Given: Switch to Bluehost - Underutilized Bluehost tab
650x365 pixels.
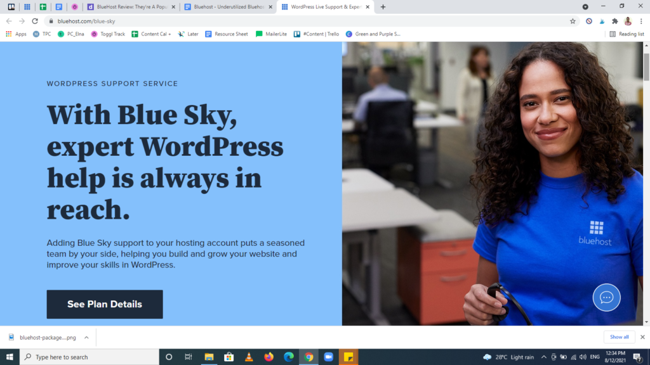Looking at the screenshot, I should pyautogui.click(x=228, y=6).
